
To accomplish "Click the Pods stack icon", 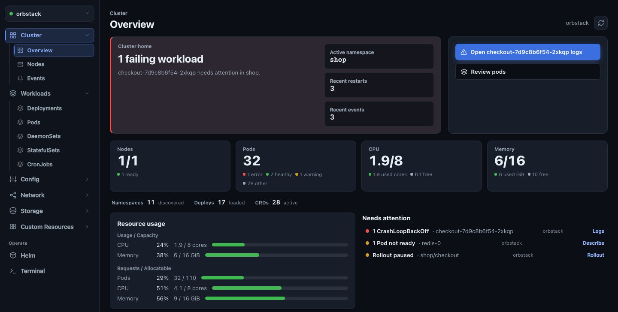I will pos(20,123).
